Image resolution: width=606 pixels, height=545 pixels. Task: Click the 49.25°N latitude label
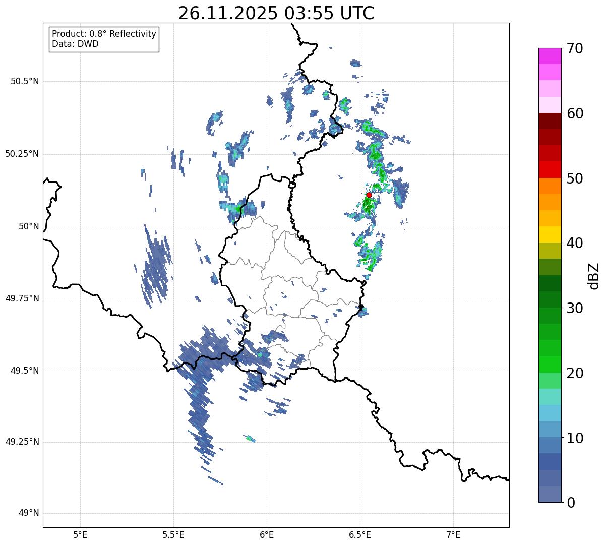point(22,442)
